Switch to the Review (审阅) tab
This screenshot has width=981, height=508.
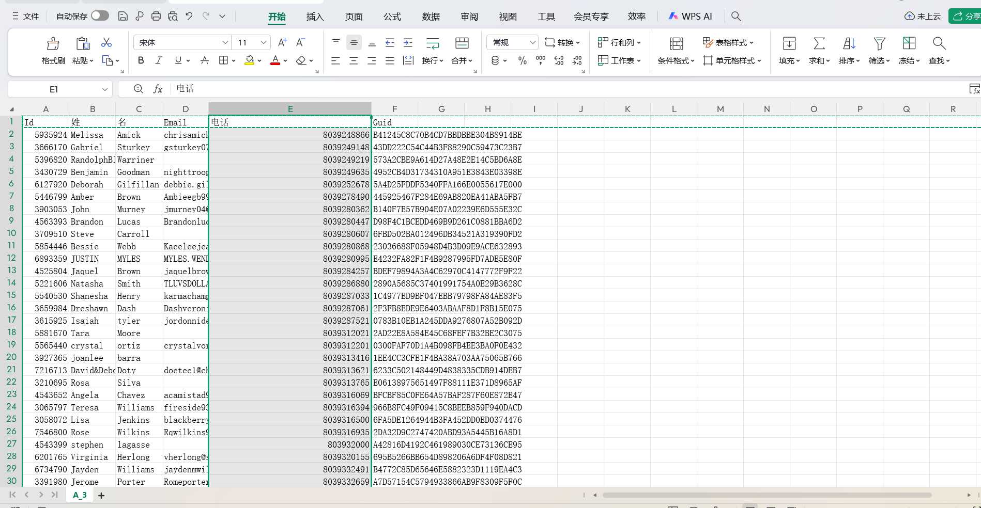(469, 17)
